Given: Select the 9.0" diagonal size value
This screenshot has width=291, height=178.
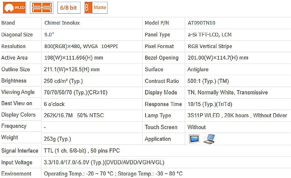Looking at the screenshot, I should pos(49,35).
